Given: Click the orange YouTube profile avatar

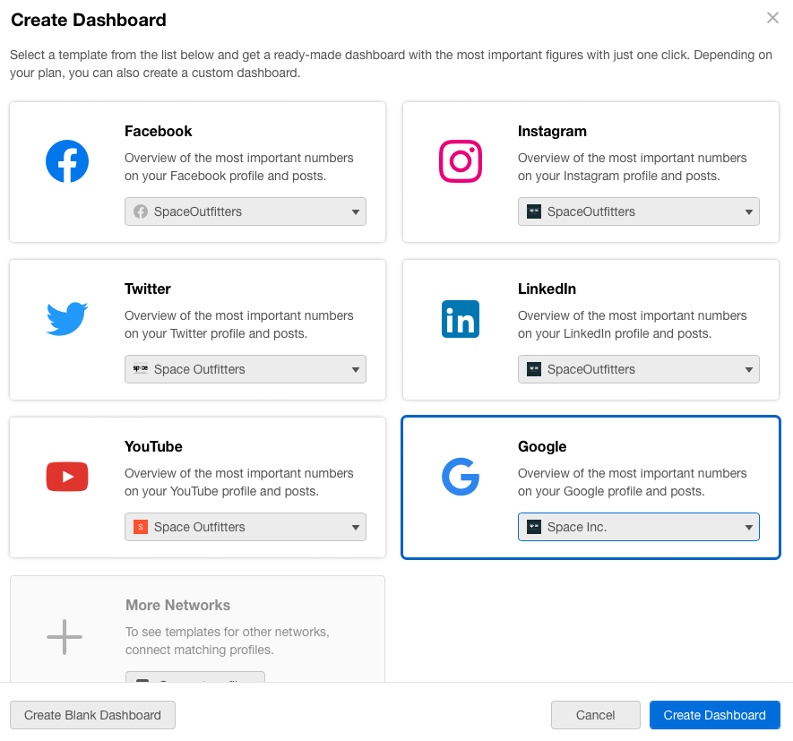Looking at the screenshot, I should pos(141,527).
